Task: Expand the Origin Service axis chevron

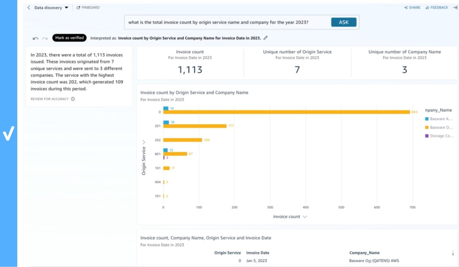Action: [x=144, y=142]
